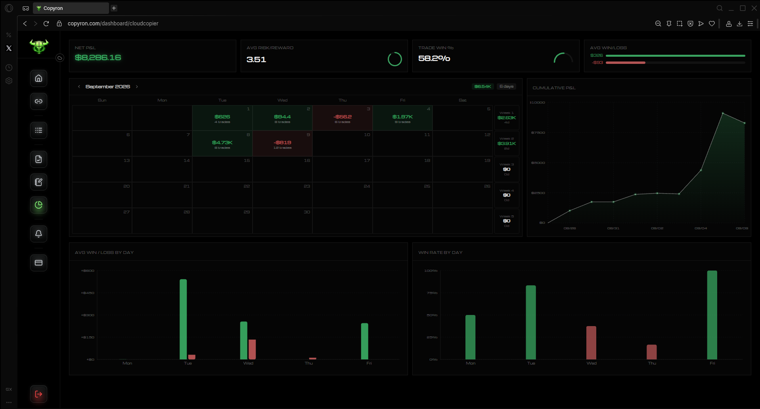Screen dimensions: 760x409
Task: Select the September 3 cell showing -$56.2
Action: pos(343,118)
